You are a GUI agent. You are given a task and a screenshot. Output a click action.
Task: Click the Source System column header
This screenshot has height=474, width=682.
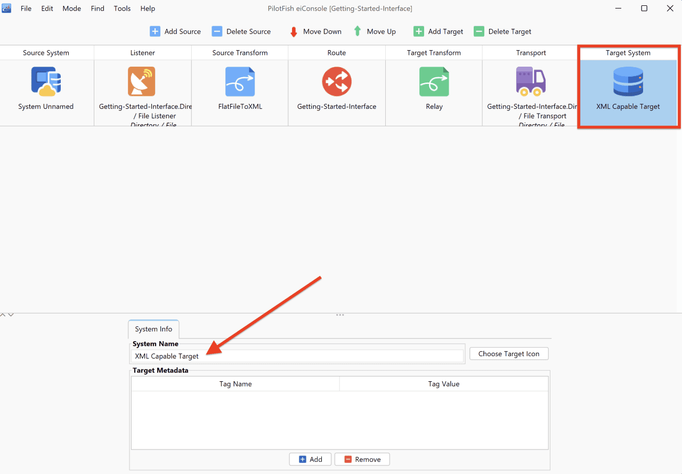[x=46, y=53]
